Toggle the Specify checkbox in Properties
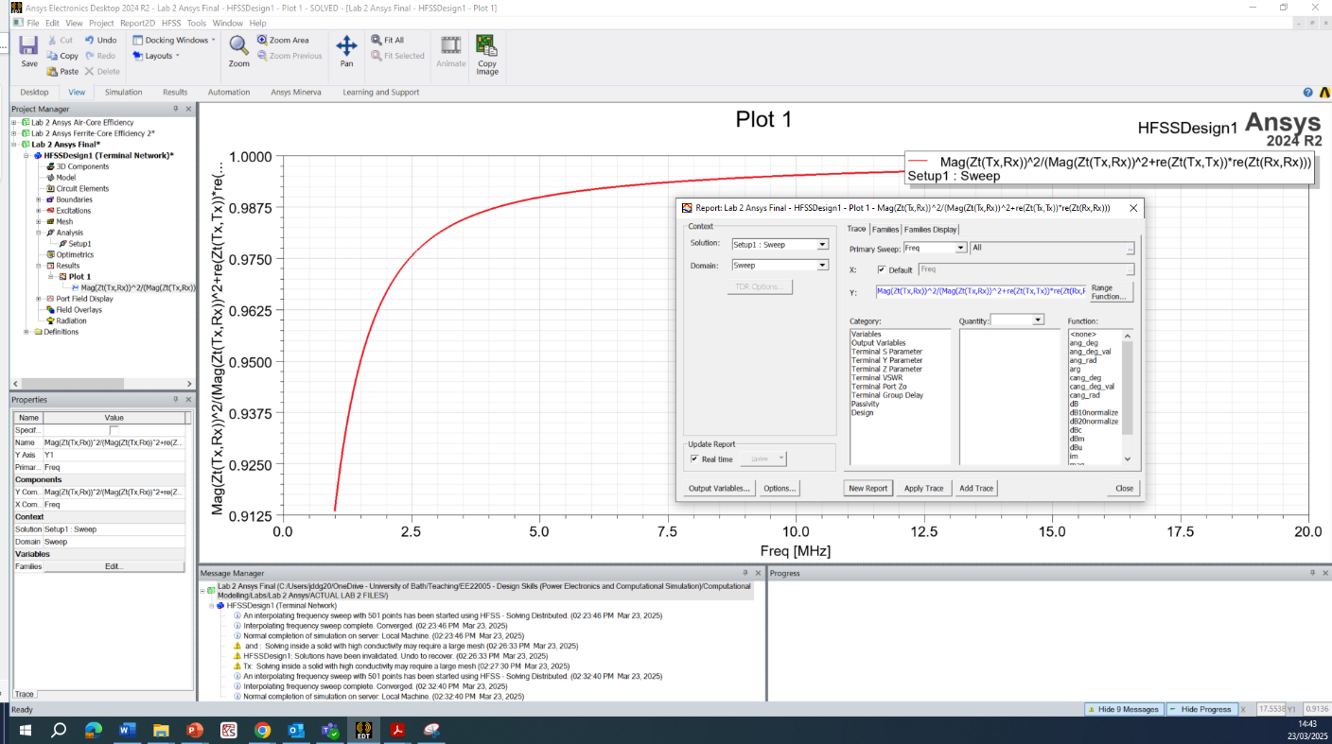The width and height of the screenshot is (1332, 744). (x=114, y=430)
